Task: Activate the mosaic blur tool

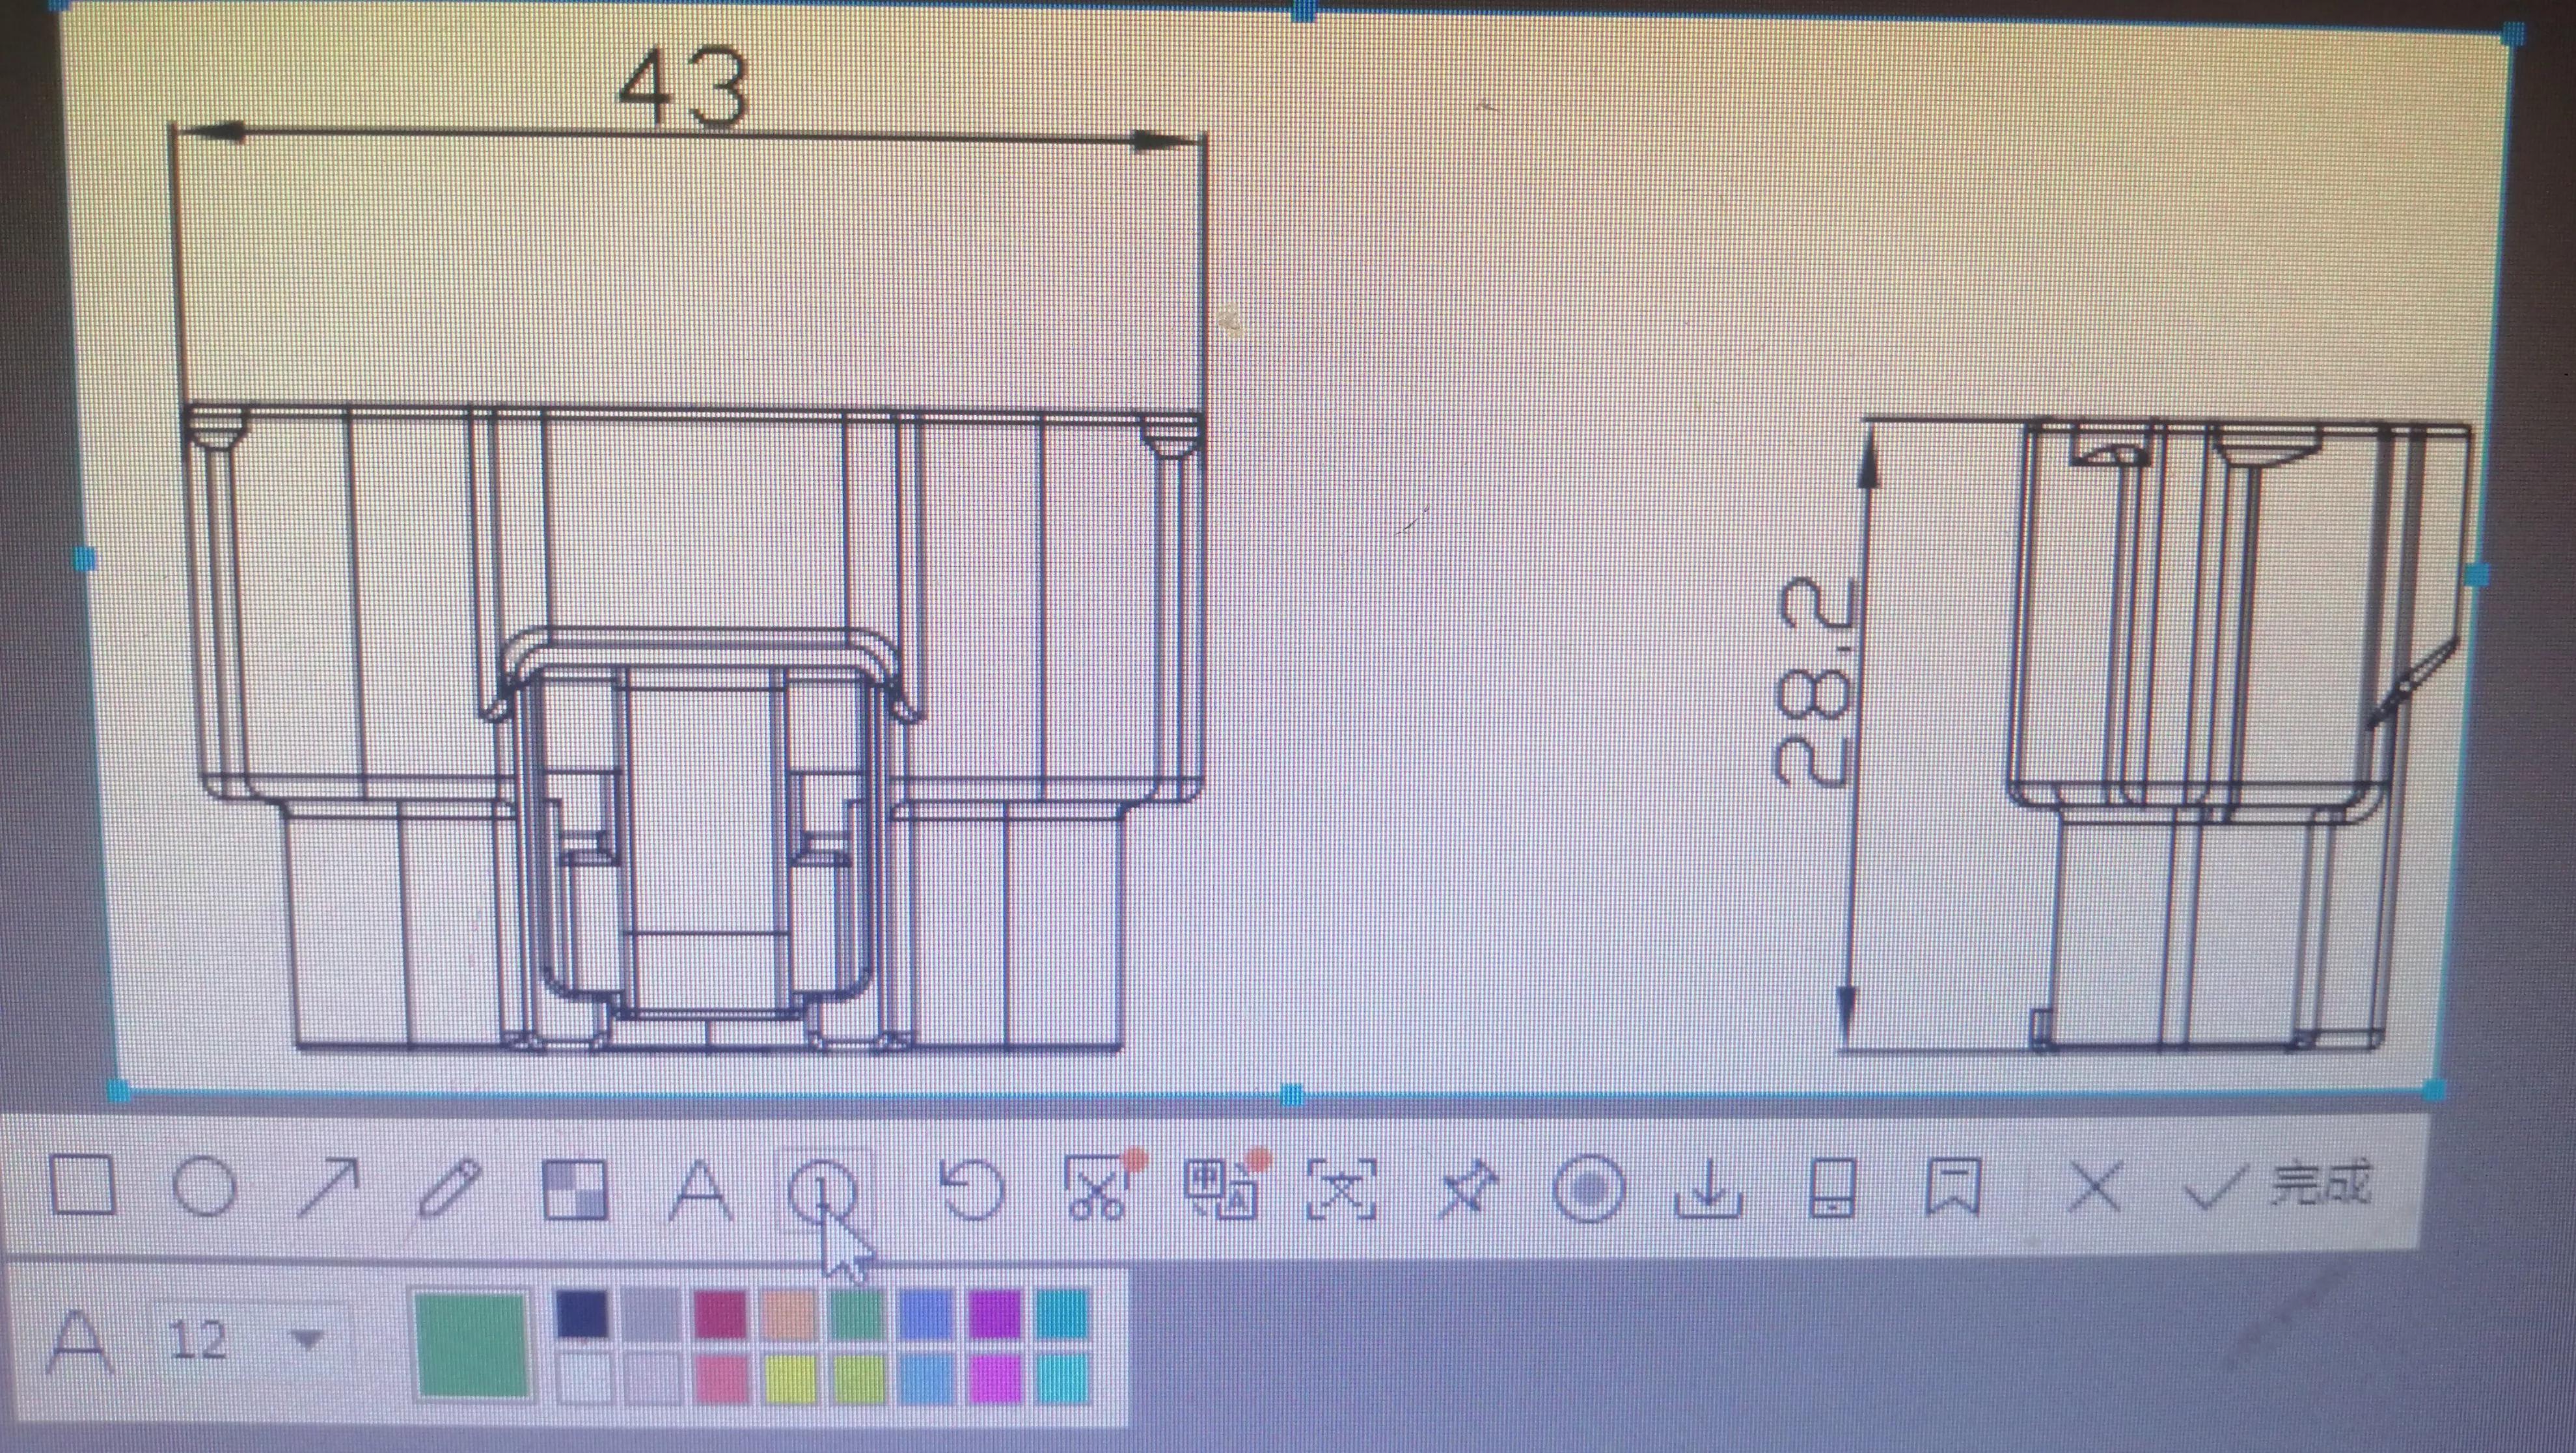Action: coord(574,1190)
